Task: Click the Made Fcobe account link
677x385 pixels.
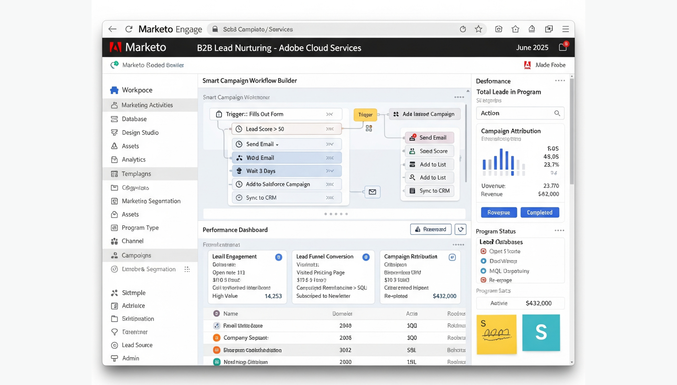Action: point(545,65)
